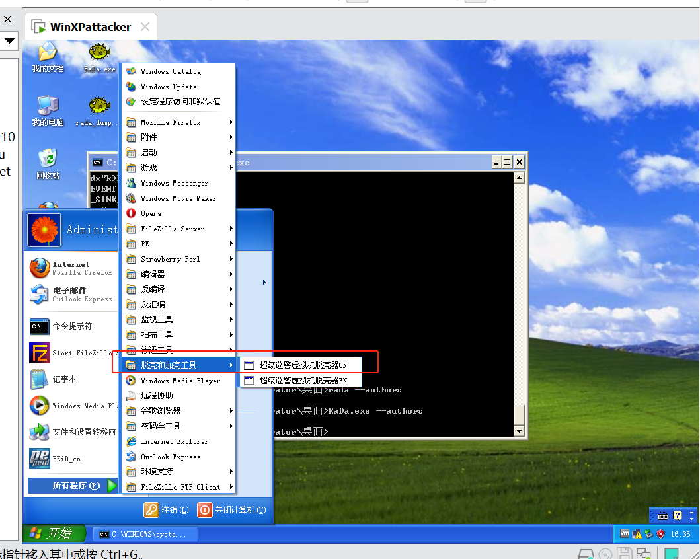Maximize the command prompt window
700x559 pixels.
507,162
